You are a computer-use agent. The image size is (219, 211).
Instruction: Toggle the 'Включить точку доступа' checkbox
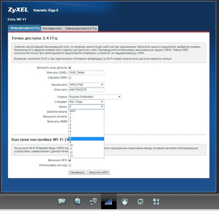pyautogui.click(x=70, y=68)
